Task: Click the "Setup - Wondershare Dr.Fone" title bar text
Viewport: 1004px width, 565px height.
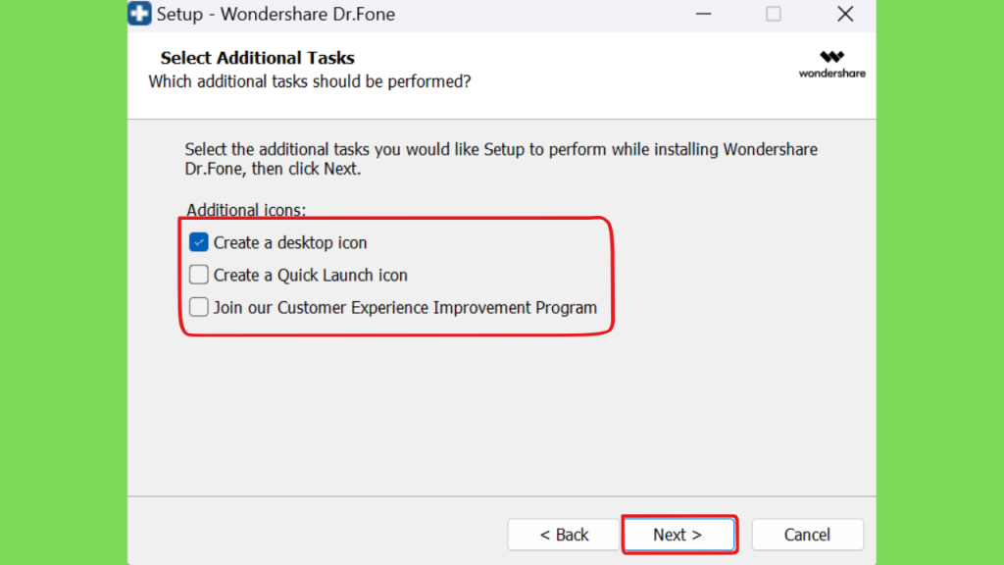Action: [276, 14]
